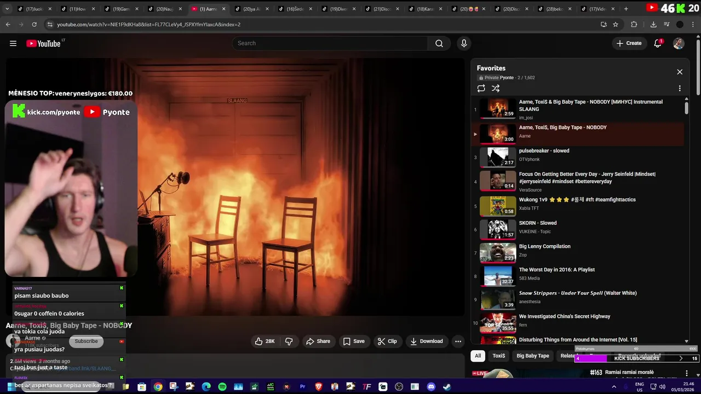The image size is (701, 394).
Task: Close the Favorites playlist panel
Action: point(680,72)
